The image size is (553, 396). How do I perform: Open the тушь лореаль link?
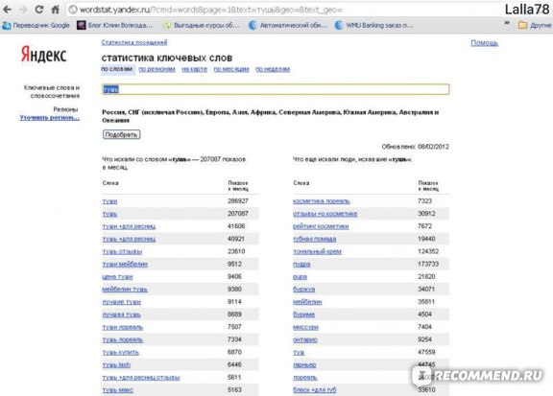tap(122, 340)
